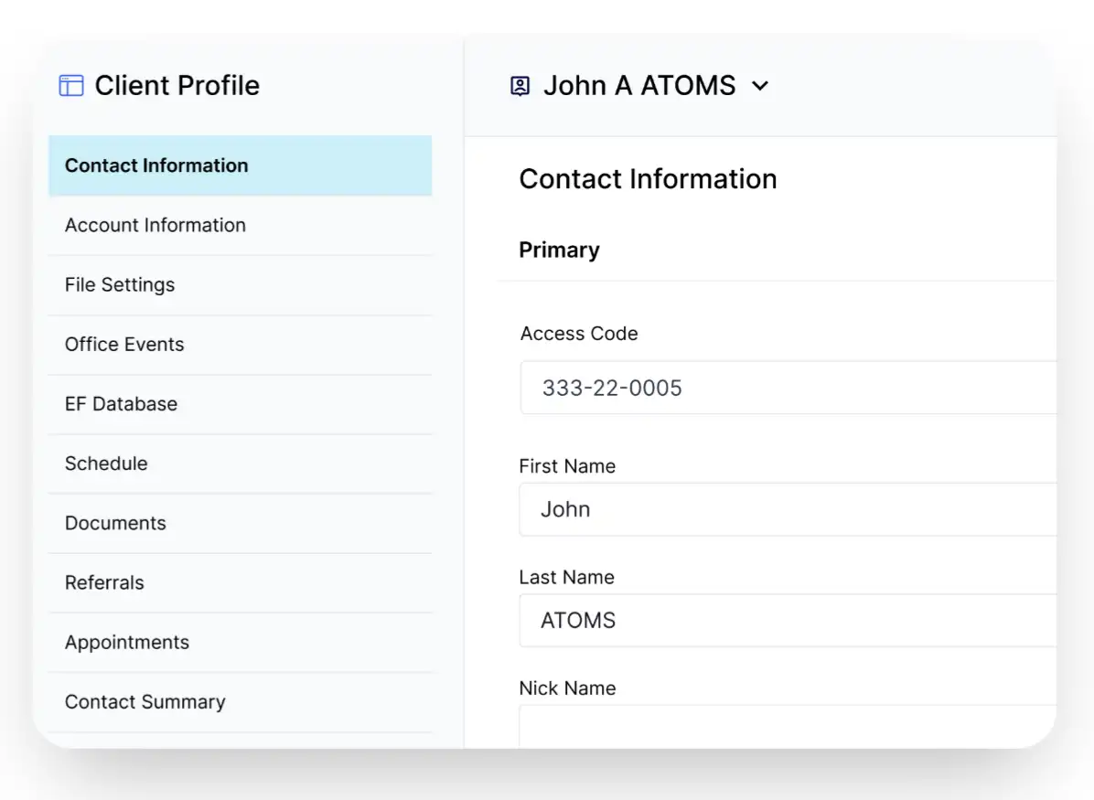Click the Client Profile panel icon
The image size is (1094, 800).
(x=71, y=86)
